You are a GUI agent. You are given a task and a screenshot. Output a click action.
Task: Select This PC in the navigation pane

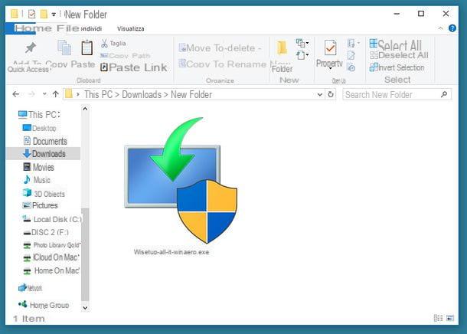coord(39,115)
